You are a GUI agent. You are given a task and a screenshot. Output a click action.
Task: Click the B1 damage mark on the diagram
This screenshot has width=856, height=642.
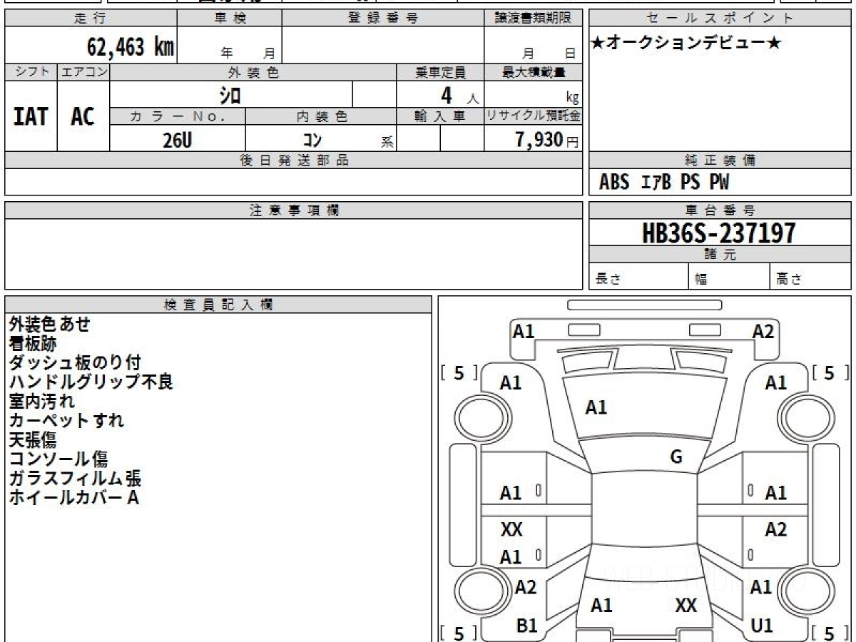[527, 626]
